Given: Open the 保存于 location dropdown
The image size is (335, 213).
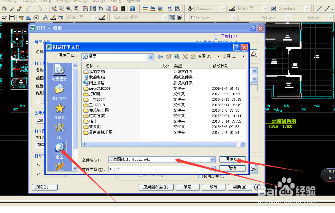Looking at the screenshot, I should pos(151,57).
